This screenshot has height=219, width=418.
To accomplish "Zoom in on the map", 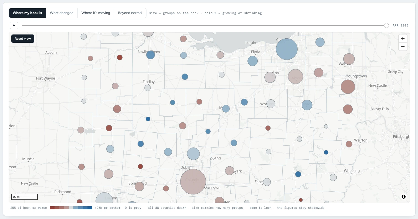I will point(403,39).
